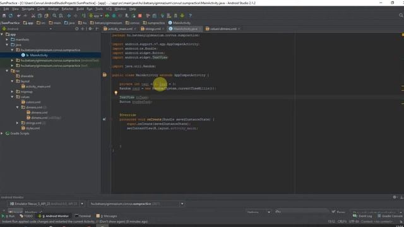Collapse the values folder
This screenshot has width=404, height=227.
(13, 96)
